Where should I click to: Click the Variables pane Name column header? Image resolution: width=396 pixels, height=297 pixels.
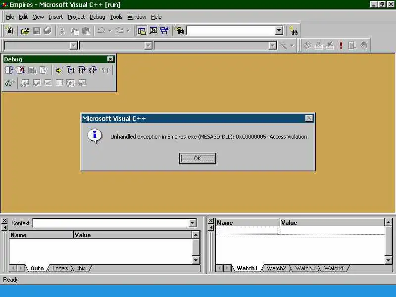click(x=42, y=235)
